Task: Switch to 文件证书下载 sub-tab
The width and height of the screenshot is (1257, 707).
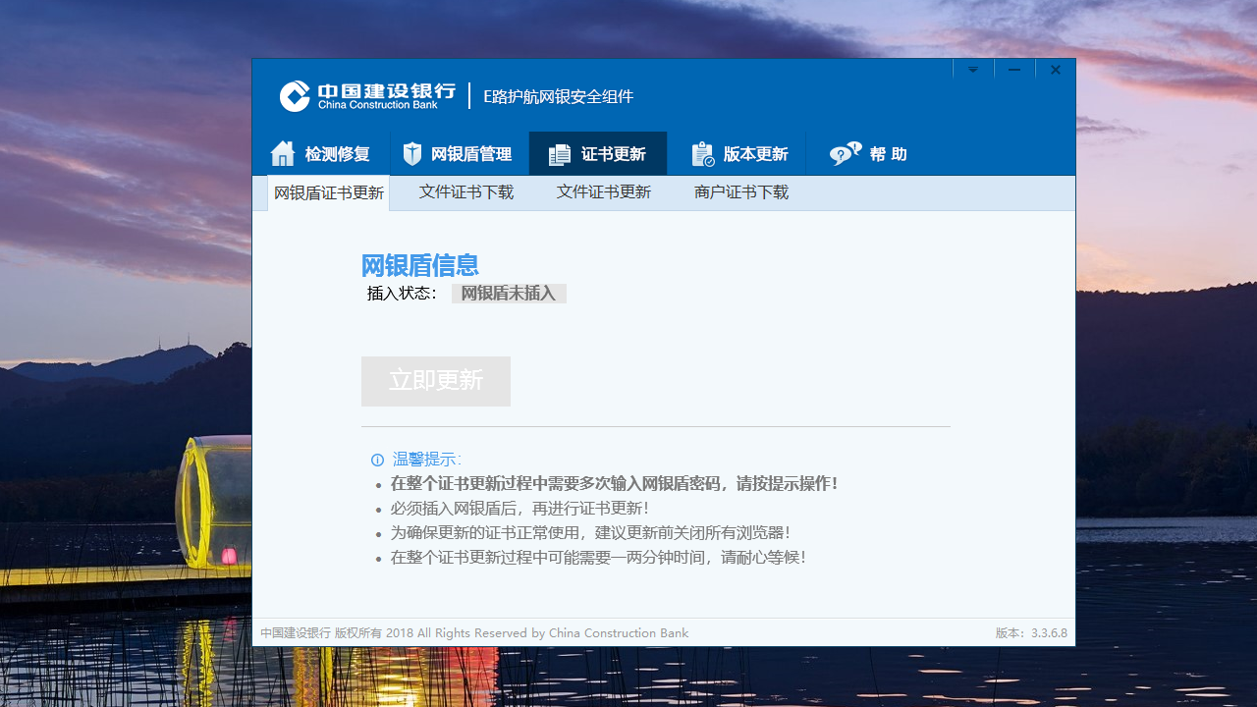Action: coord(465,192)
